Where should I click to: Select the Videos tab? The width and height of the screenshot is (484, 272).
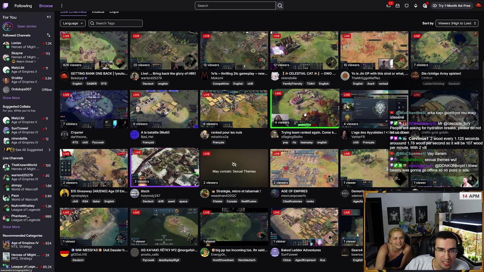98,12
